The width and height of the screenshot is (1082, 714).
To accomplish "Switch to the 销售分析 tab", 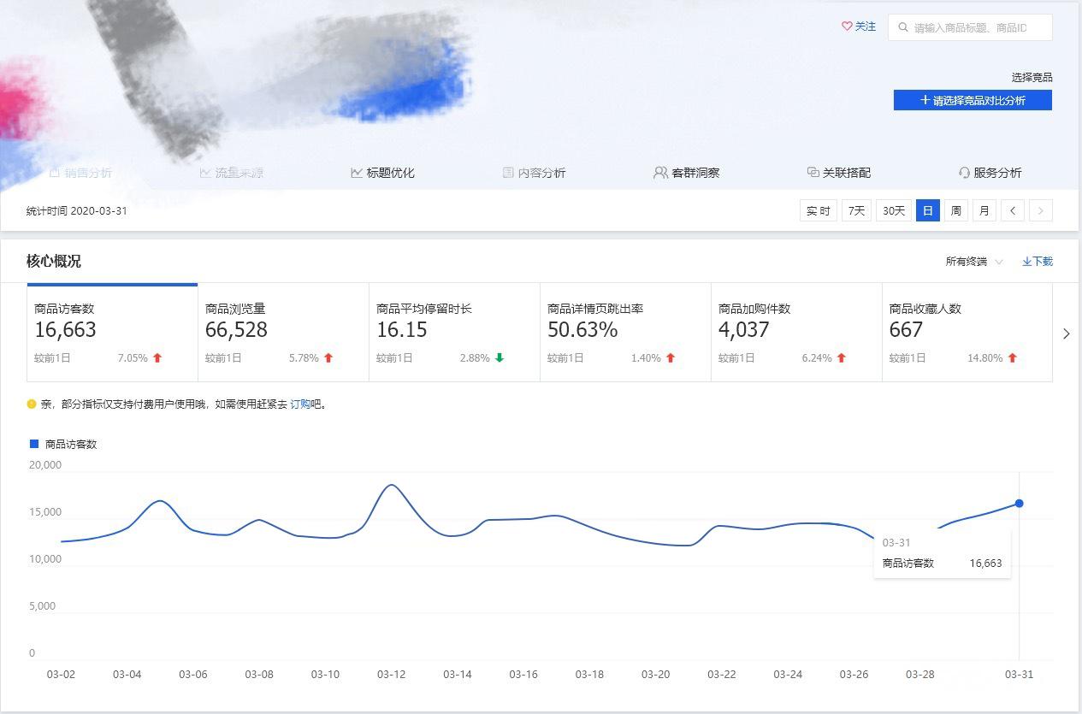I will tap(83, 172).
